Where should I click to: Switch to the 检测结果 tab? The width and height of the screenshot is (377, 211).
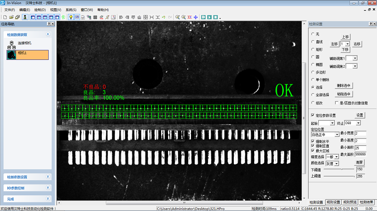[367, 202]
